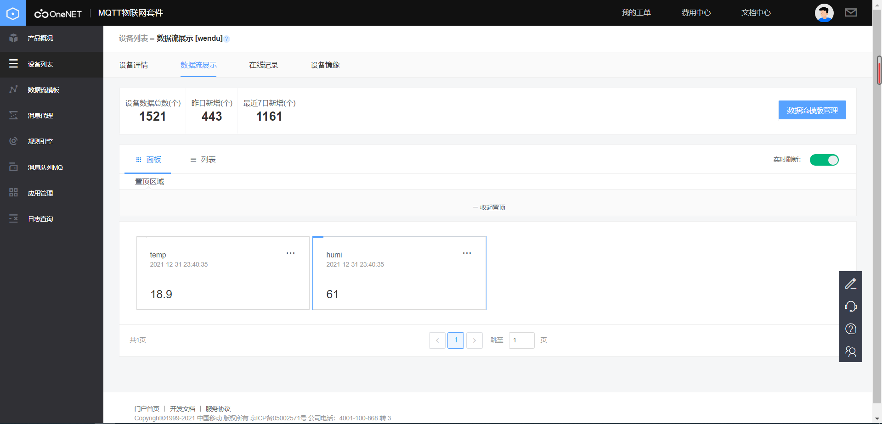Click the 数据流模版管理 button
Viewport: 882px width, 424px height.
[812, 110]
